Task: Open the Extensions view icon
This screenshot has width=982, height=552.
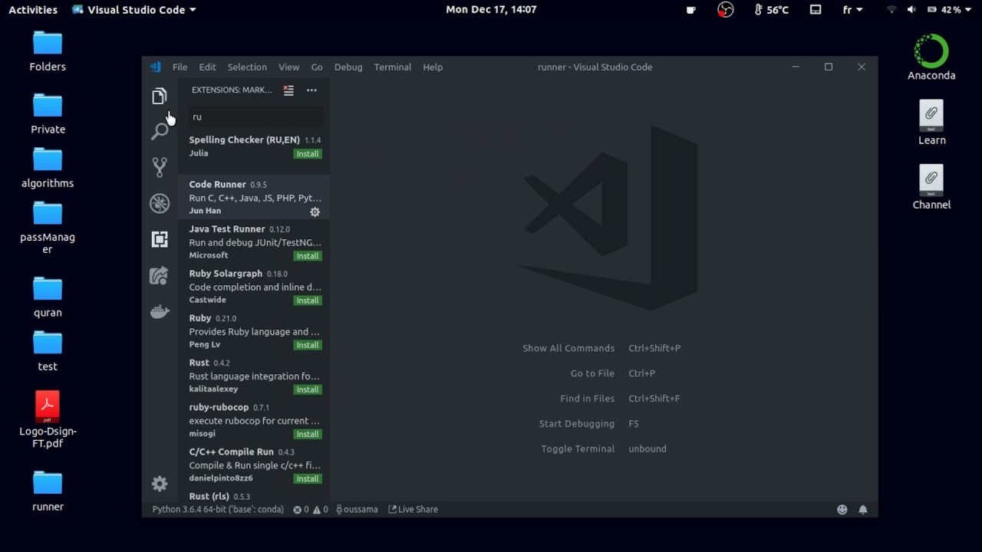Action: coord(160,239)
